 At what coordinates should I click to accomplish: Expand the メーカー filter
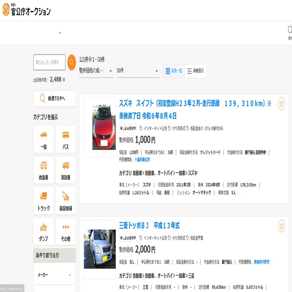54,275
